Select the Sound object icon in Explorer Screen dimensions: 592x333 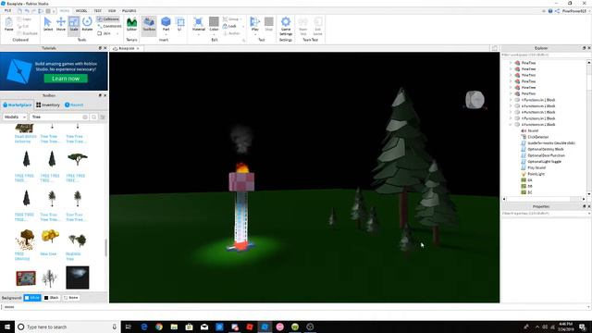[x=524, y=130]
